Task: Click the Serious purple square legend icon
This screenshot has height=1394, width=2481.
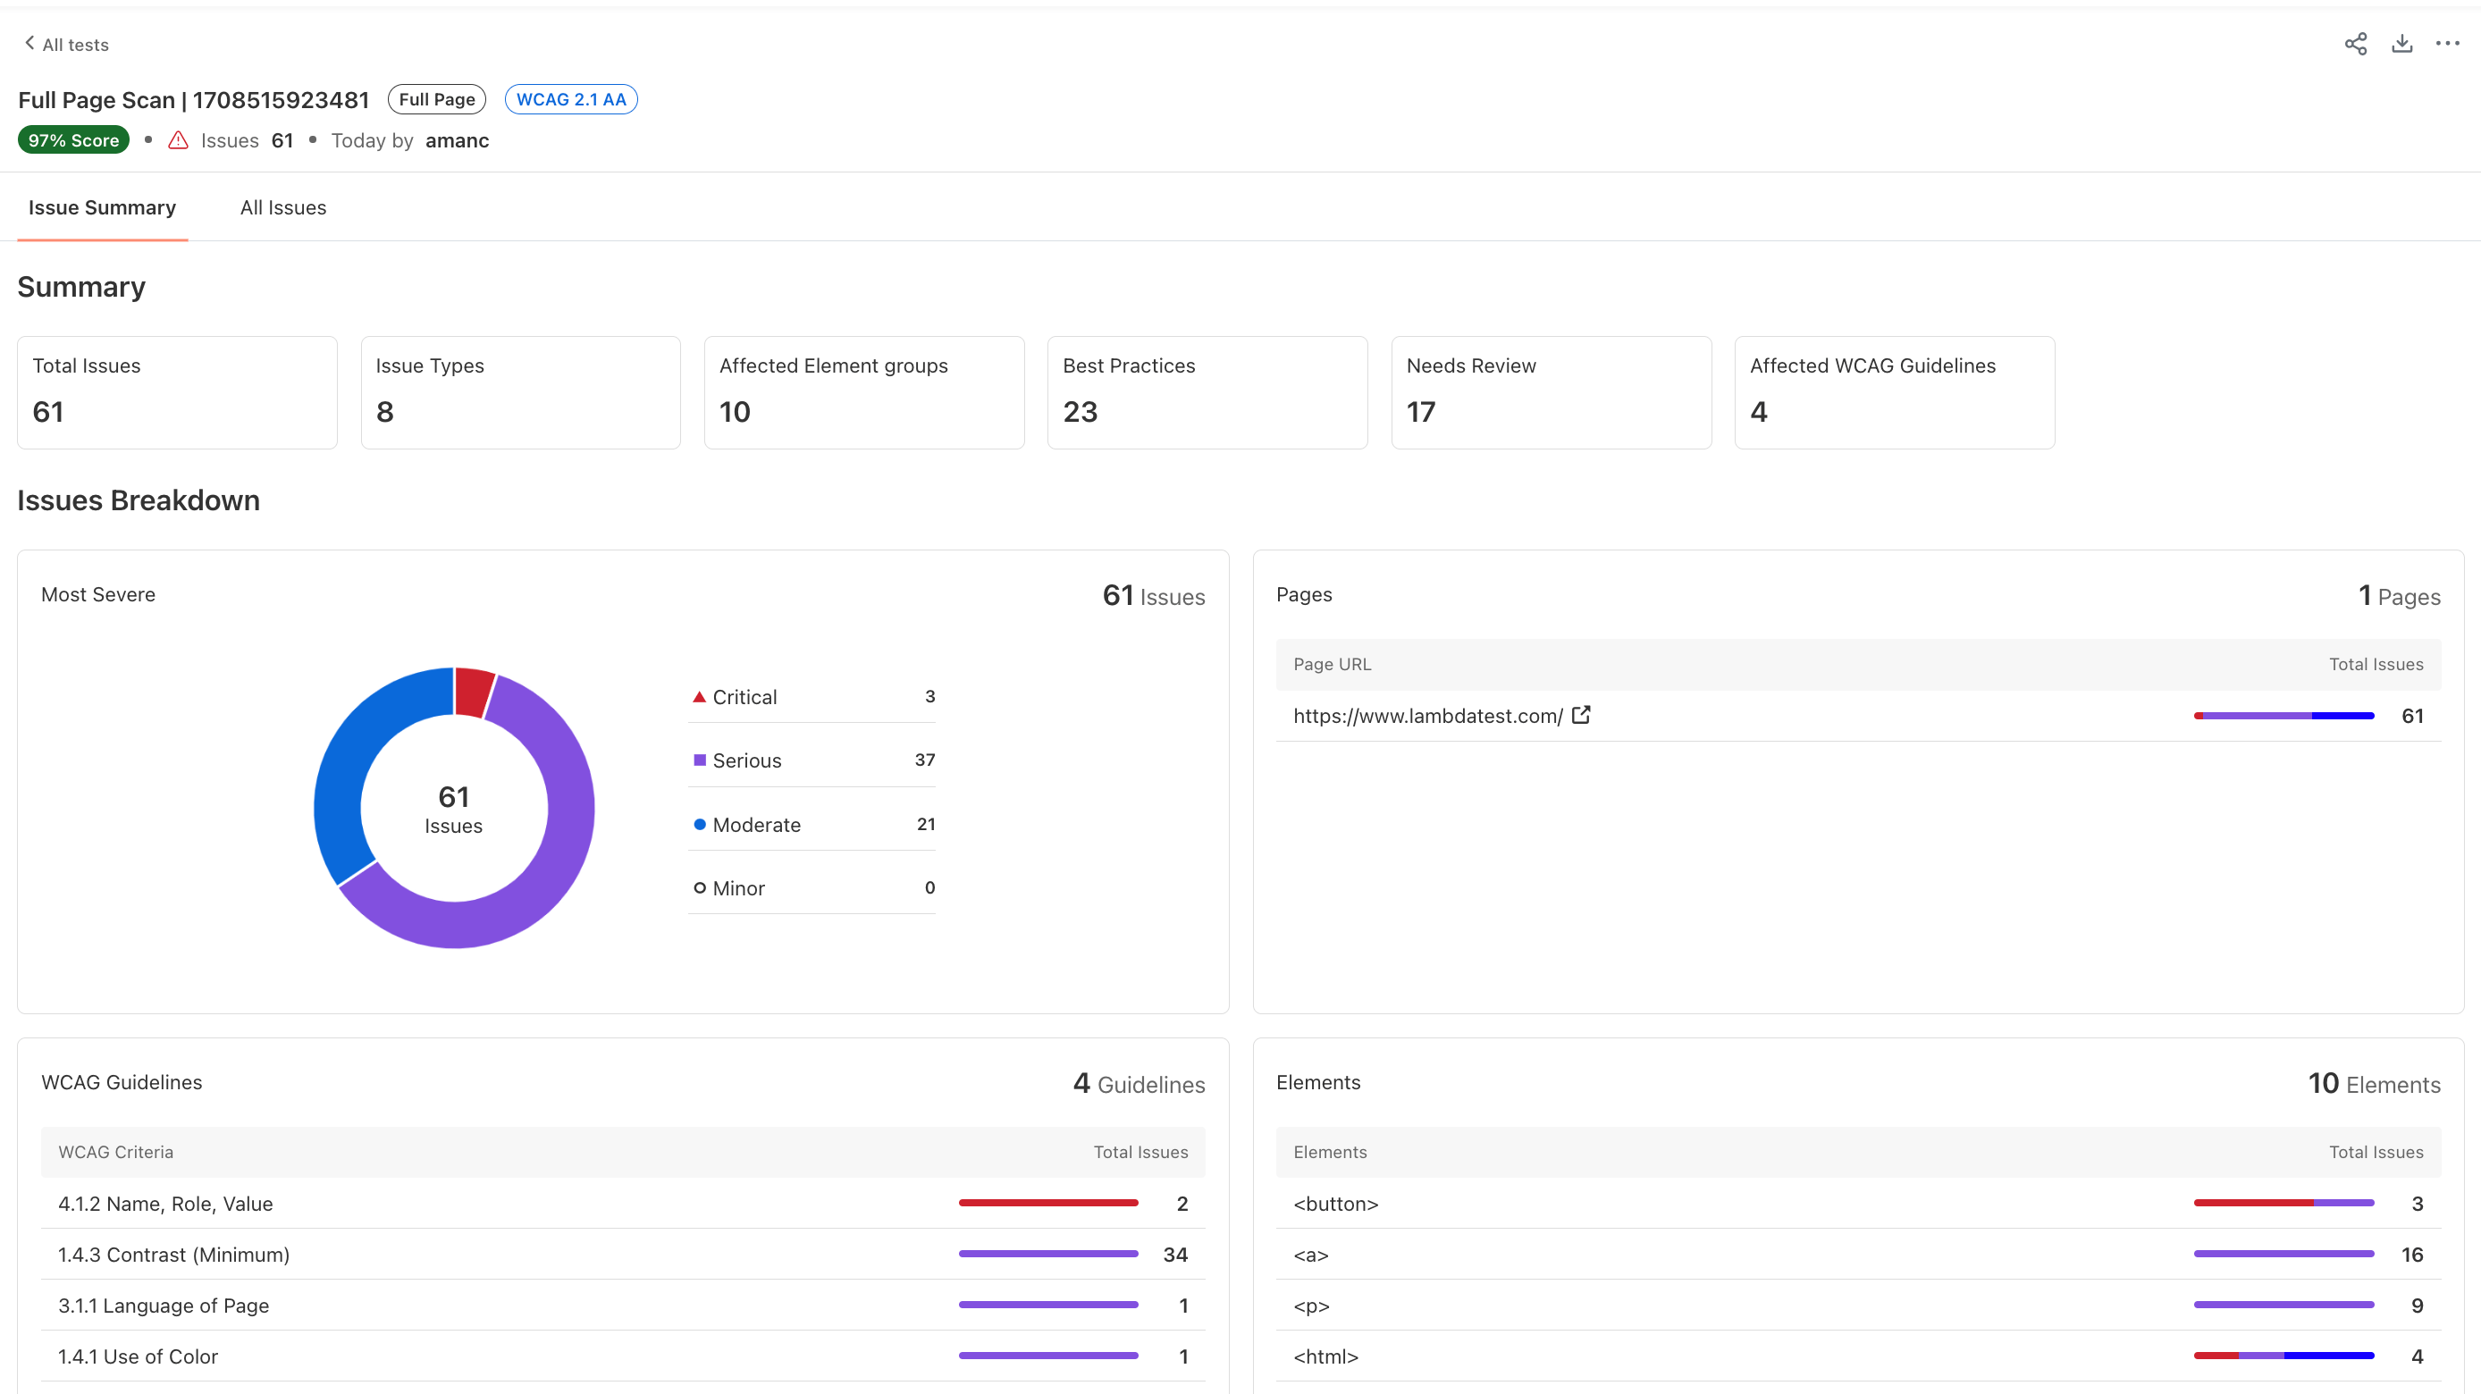Action: point(699,760)
